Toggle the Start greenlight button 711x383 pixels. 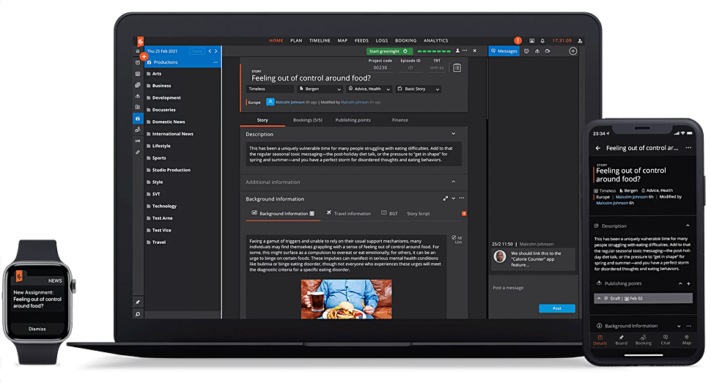point(389,51)
